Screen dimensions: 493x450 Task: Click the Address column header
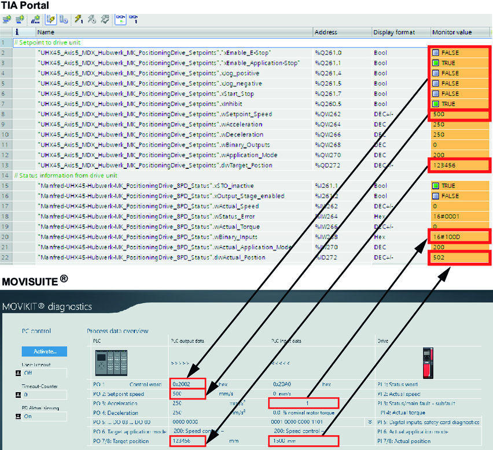tap(326, 32)
